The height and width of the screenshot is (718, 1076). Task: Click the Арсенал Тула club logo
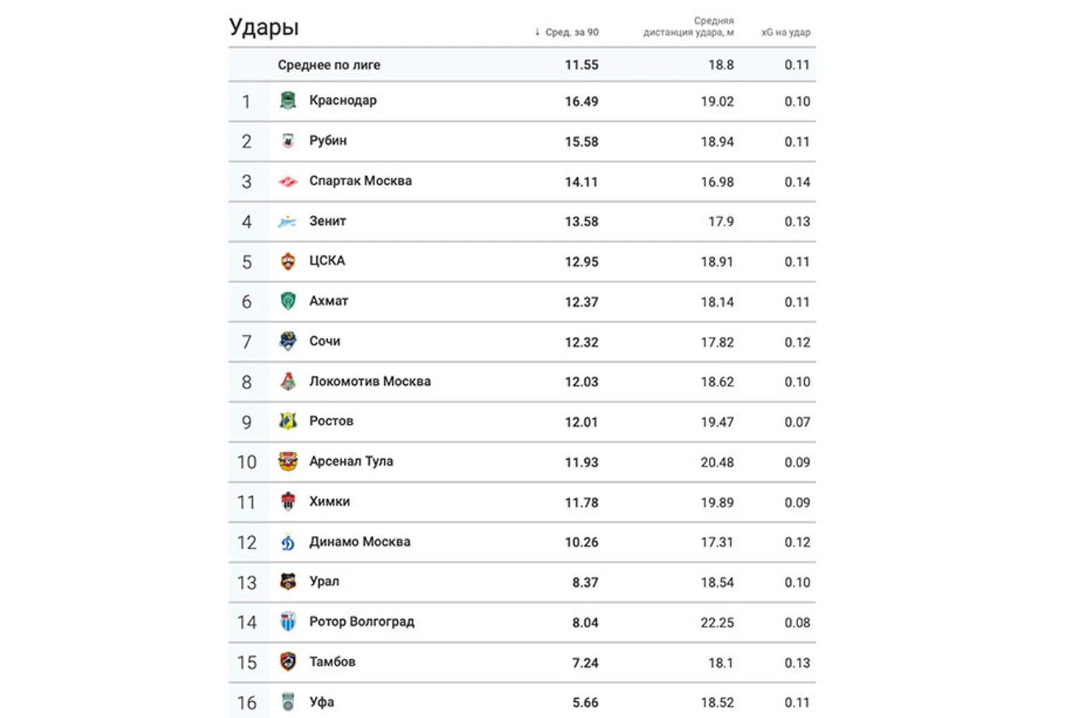coord(288,461)
